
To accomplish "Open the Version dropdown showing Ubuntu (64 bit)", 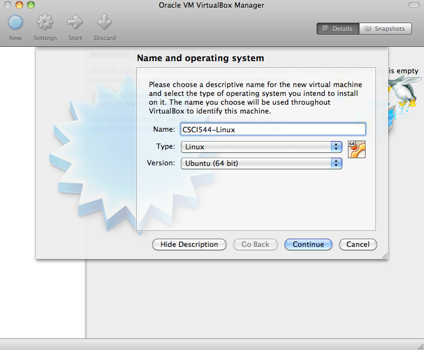I will [x=261, y=163].
